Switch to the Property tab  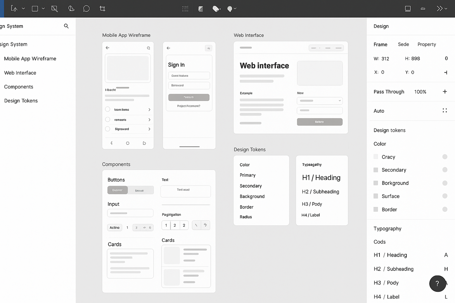pyautogui.click(x=426, y=44)
